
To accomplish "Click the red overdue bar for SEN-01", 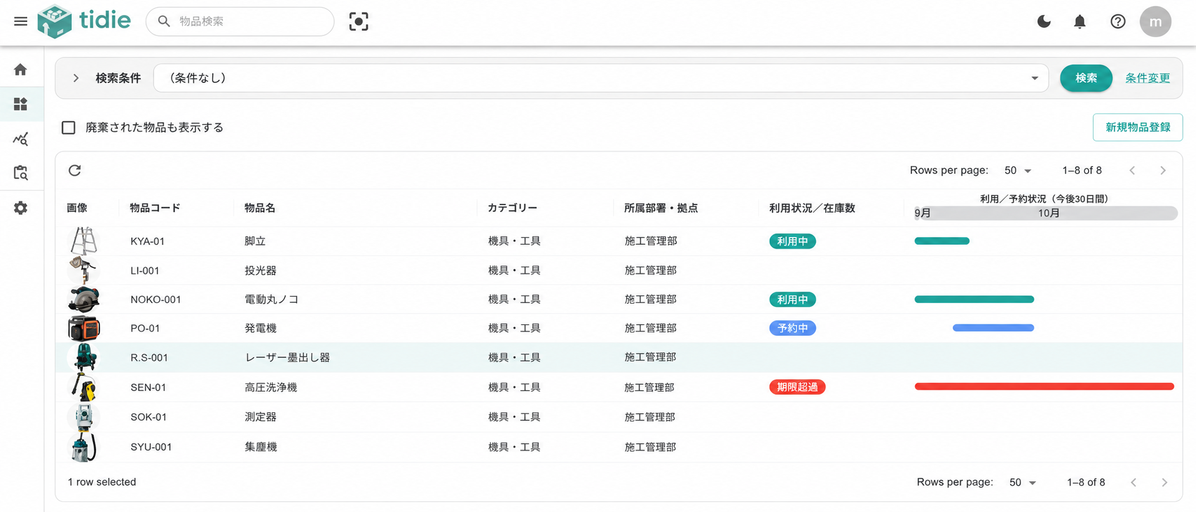I will (1044, 387).
